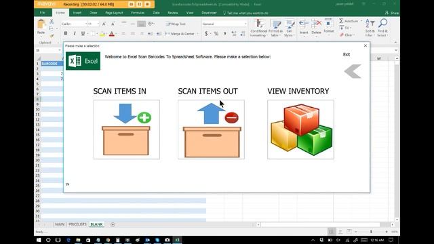Click the Task View icon on taskbar

(x=58, y=240)
